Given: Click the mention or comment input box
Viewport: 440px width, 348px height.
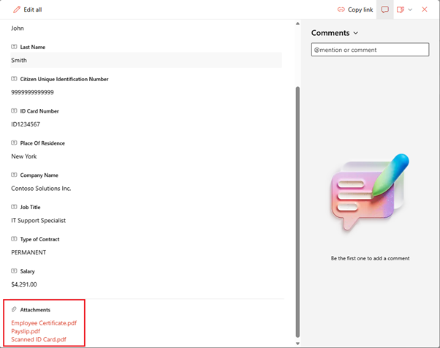Looking at the screenshot, I should (x=370, y=50).
